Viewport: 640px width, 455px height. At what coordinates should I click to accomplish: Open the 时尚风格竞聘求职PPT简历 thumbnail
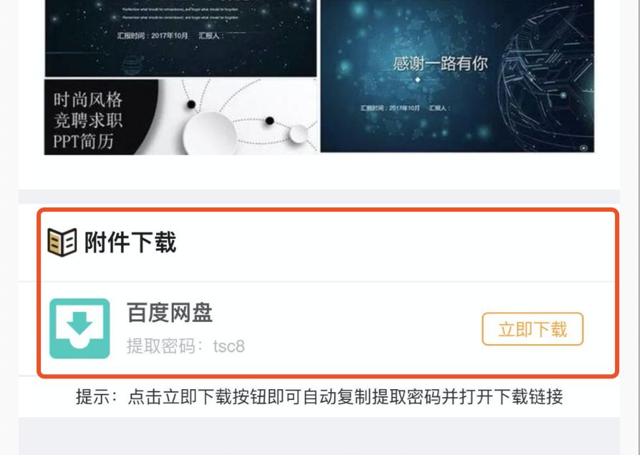click(180, 117)
